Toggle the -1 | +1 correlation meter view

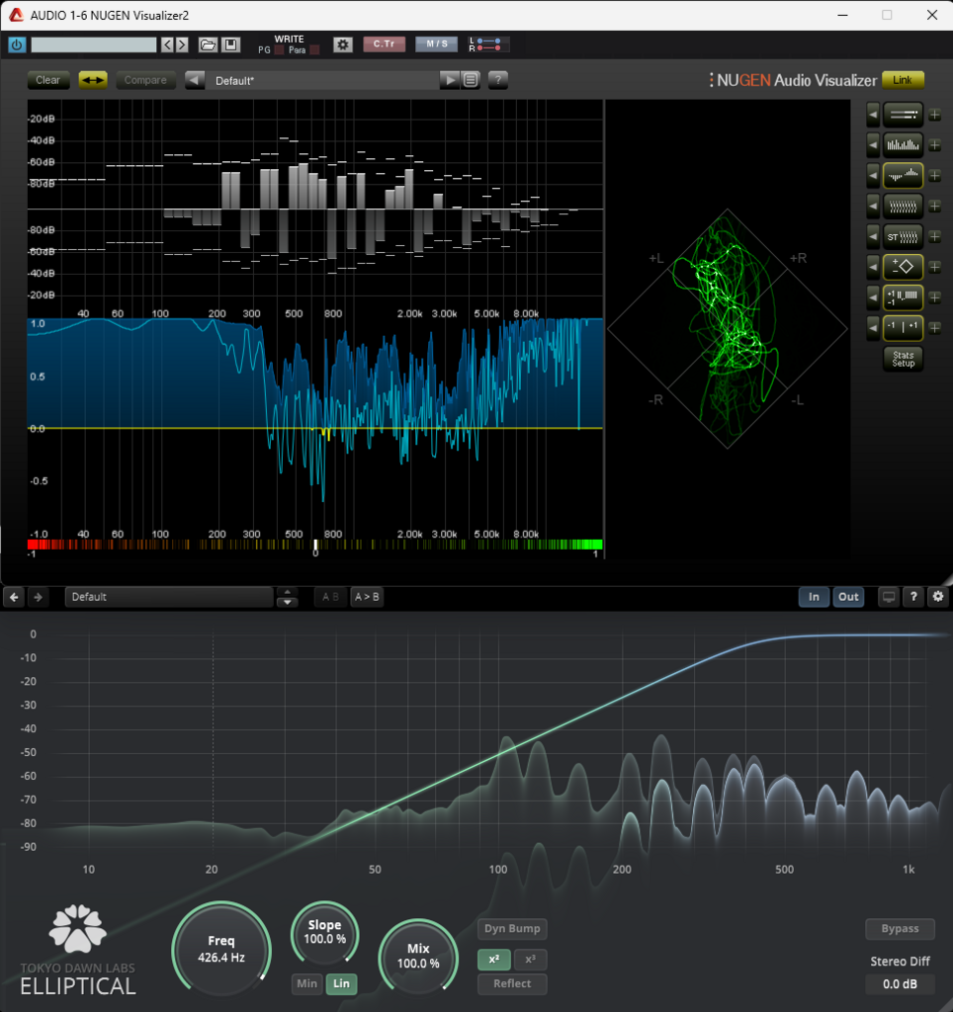coord(903,327)
